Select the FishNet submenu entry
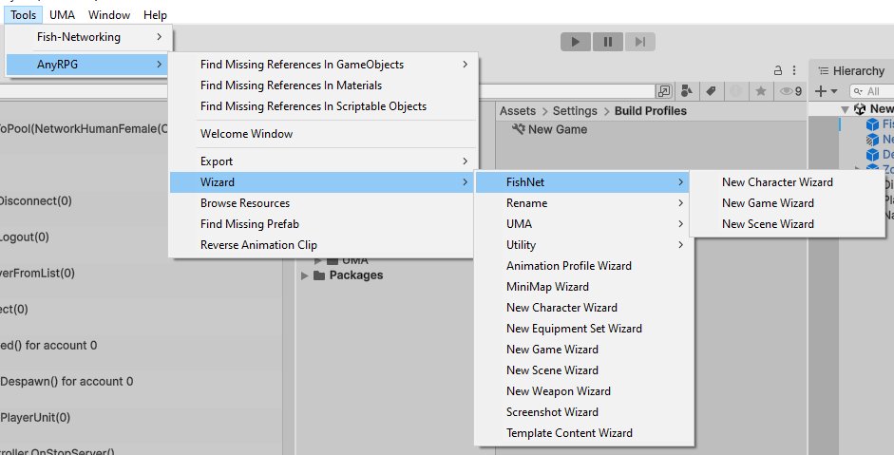894x455 pixels. tap(582, 182)
